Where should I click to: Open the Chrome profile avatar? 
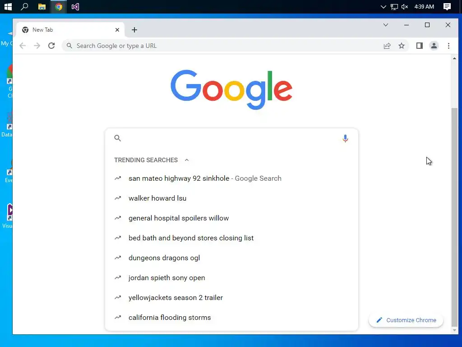coord(434,46)
